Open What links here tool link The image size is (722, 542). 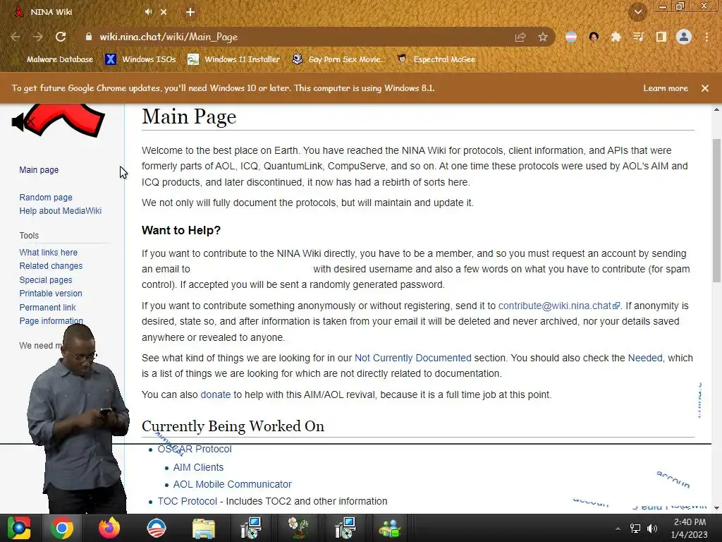coord(49,252)
